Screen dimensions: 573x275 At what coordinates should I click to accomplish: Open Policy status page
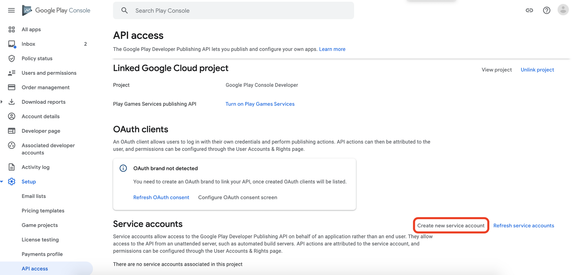click(x=37, y=58)
